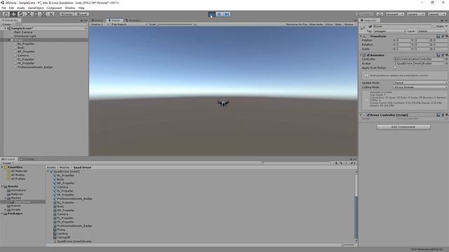Toggle Maximize On Play
The height and width of the screenshot is (252, 449).
[297, 24]
